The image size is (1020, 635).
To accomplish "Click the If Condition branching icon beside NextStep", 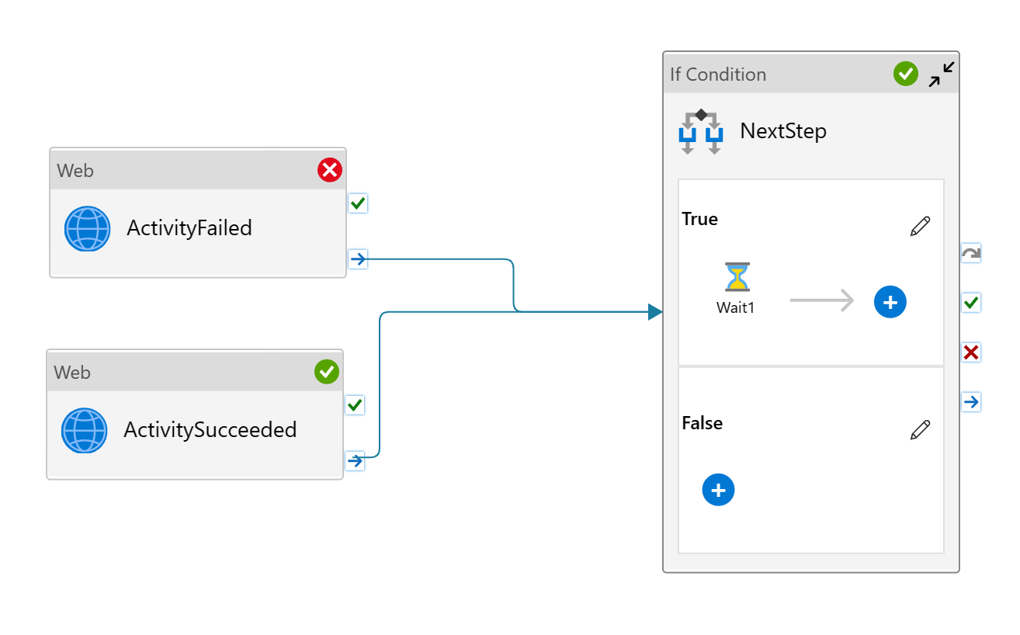I will (x=700, y=130).
